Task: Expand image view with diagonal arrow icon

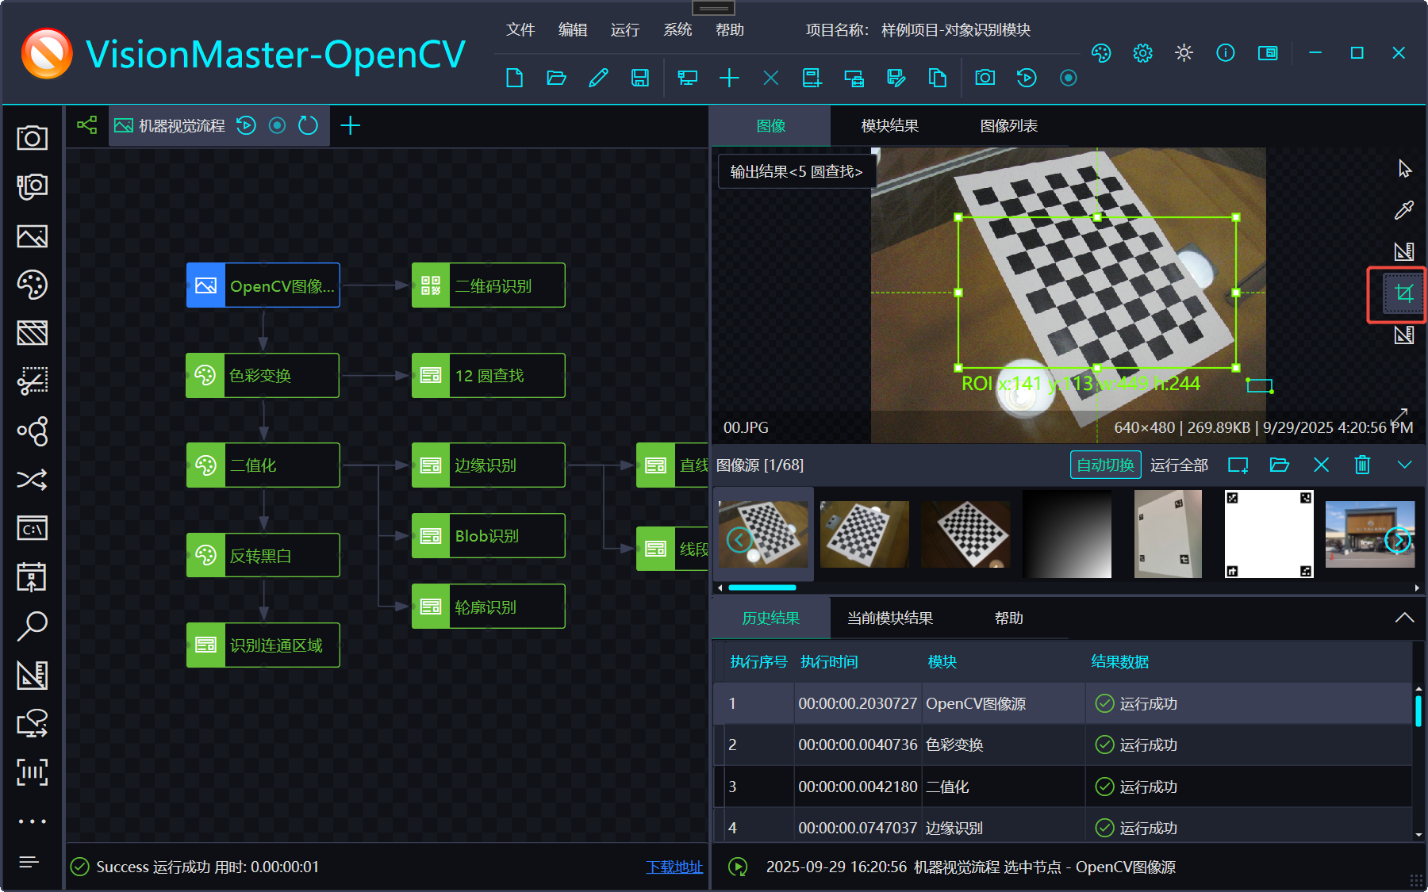Action: click(x=1399, y=415)
